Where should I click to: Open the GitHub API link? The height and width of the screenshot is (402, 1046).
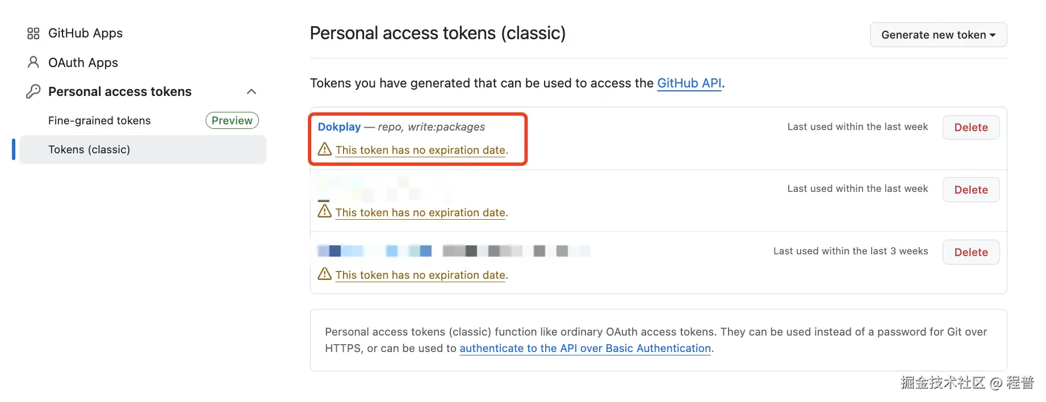point(689,83)
